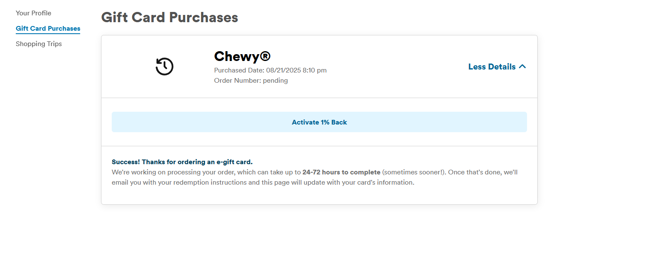Click the Less Details link text
This screenshot has width=646, height=255.
pyautogui.click(x=492, y=67)
